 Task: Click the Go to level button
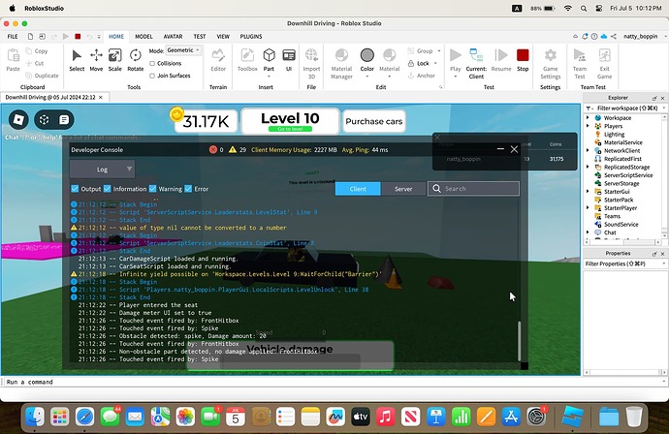[x=290, y=129]
